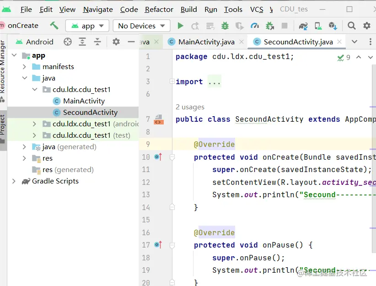
Task: Run the app with the green play button
Action: (180, 26)
